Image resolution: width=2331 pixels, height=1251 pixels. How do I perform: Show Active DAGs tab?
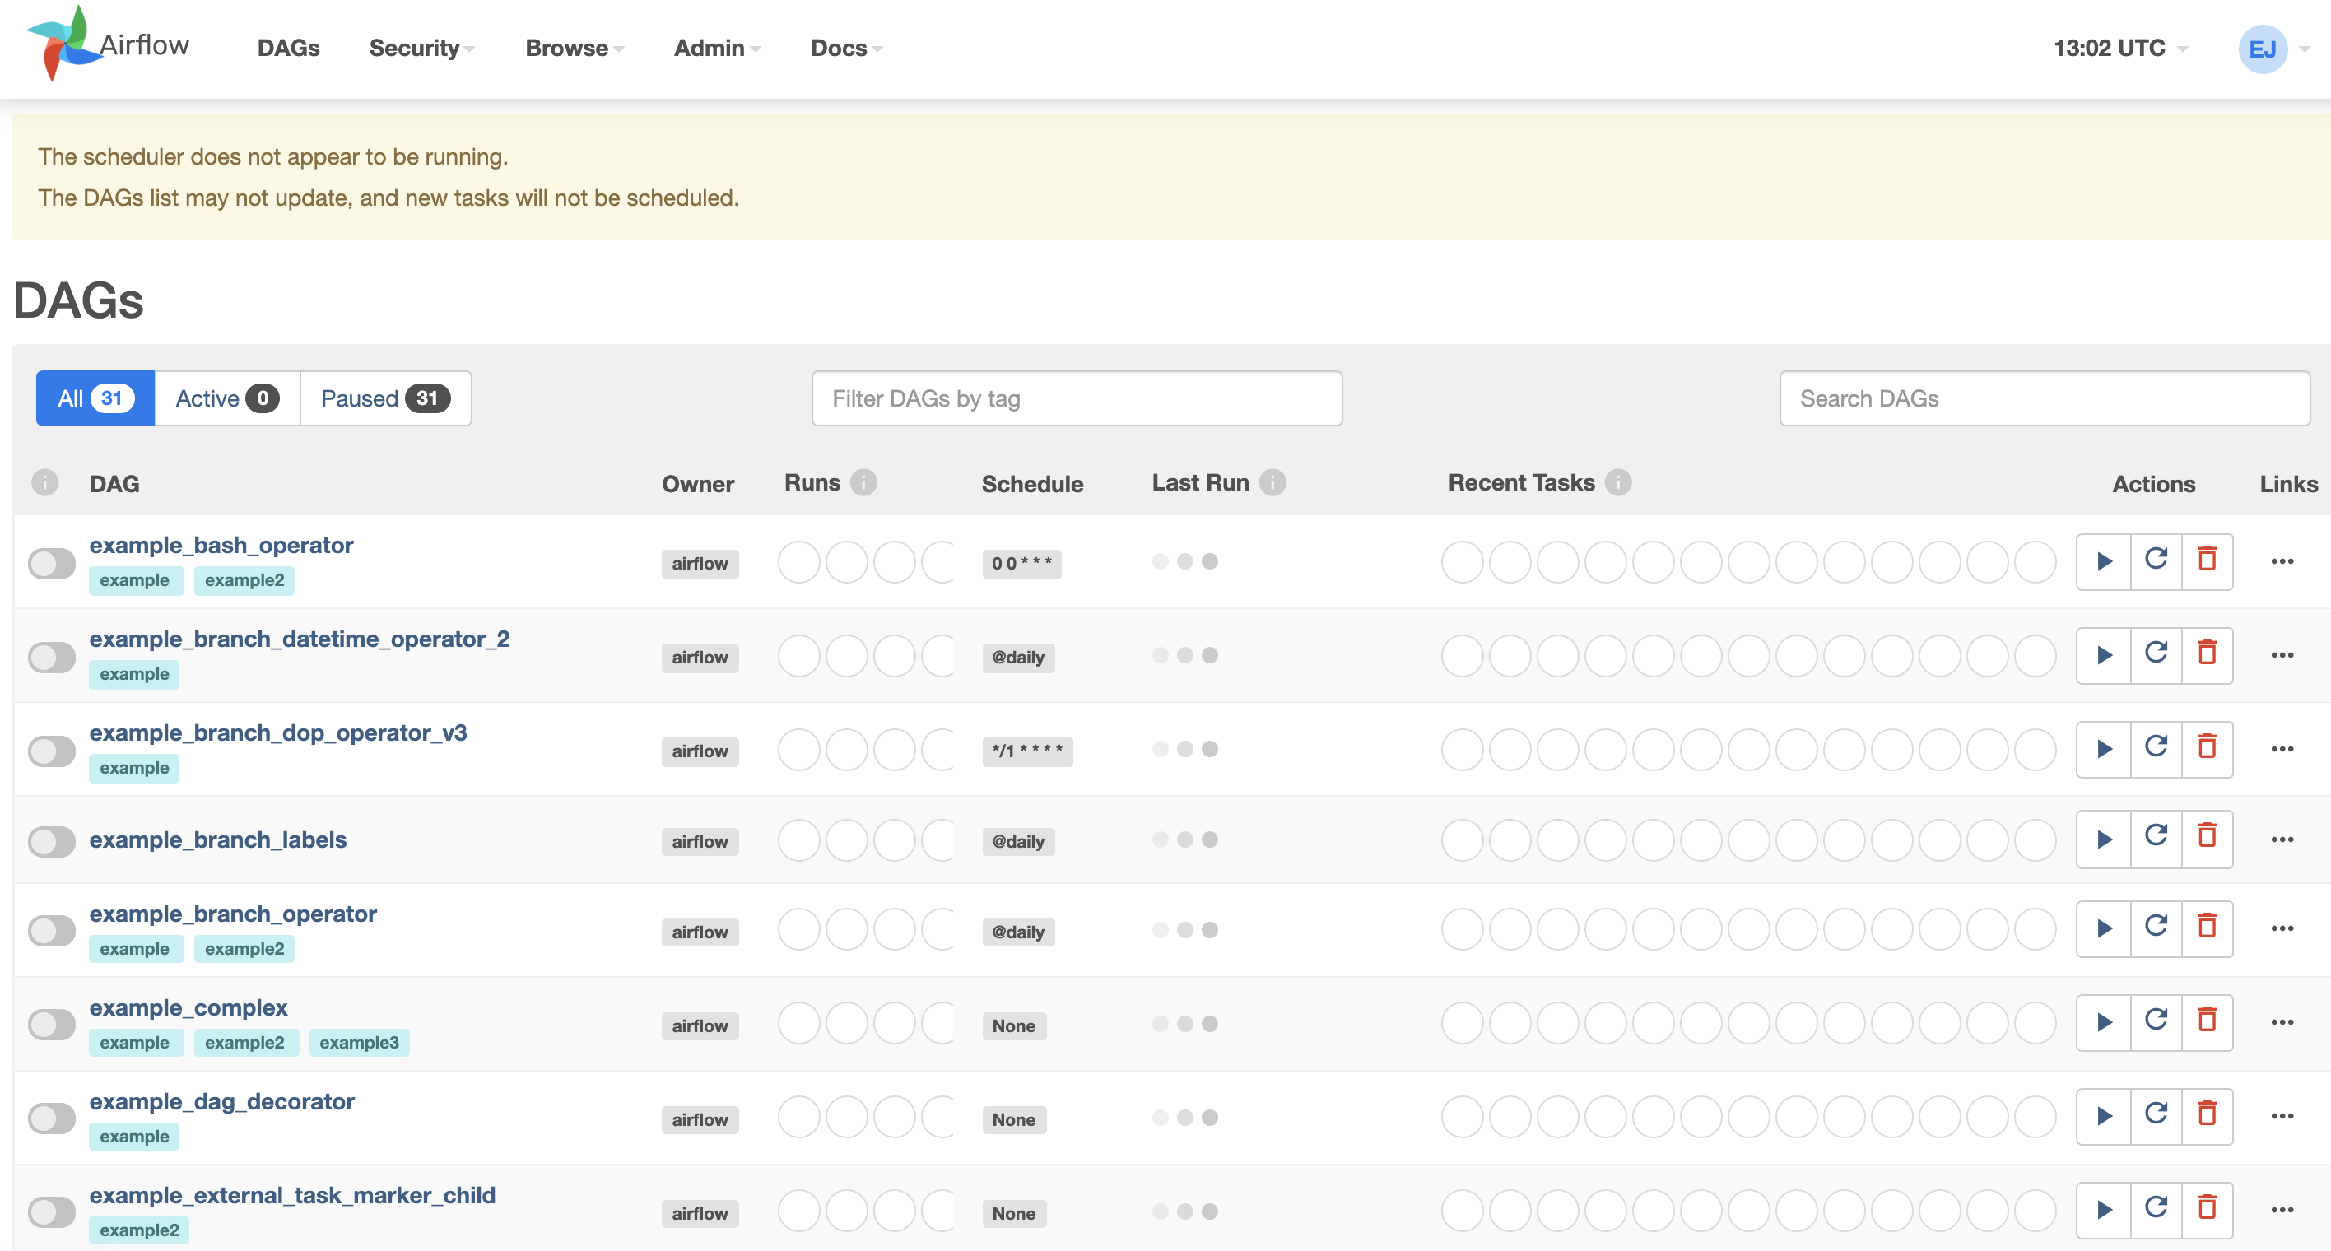227,398
